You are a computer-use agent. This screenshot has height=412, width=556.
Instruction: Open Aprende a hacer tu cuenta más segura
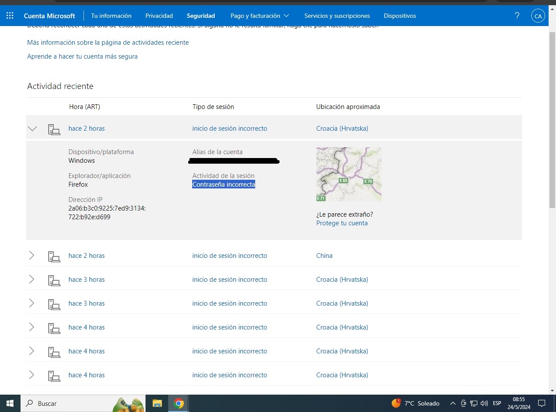(82, 56)
